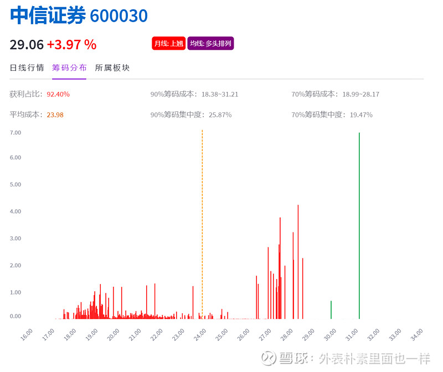Click the x-axis label 16.00
Image resolution: width=443 pixels, height=372 pixels.
[x=26, y=335]
